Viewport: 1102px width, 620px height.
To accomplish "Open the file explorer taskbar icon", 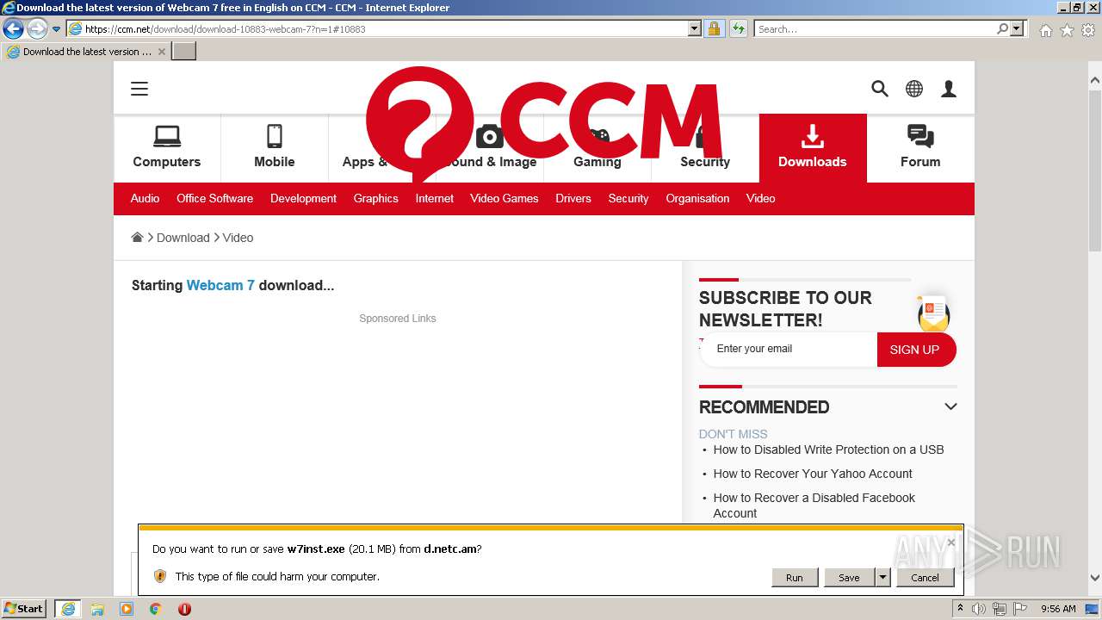I will pyautogui.click(x=97, y=609).
